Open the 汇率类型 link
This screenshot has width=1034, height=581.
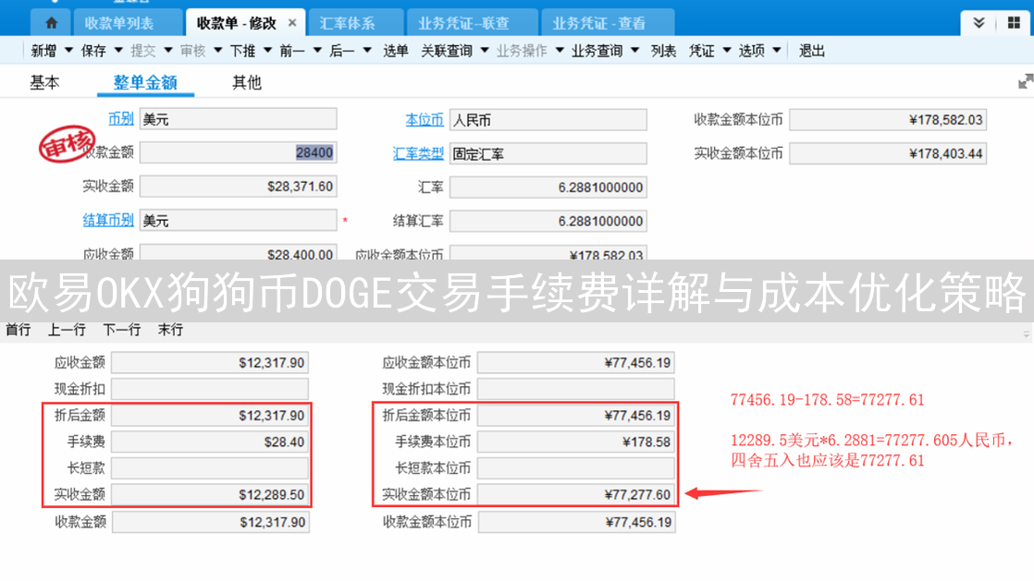click(x=418, y=153)
